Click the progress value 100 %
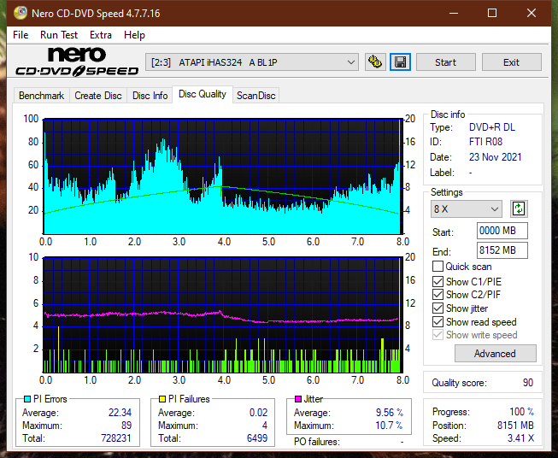The height and width of the screenshot is (458, 558). (522, 412)
